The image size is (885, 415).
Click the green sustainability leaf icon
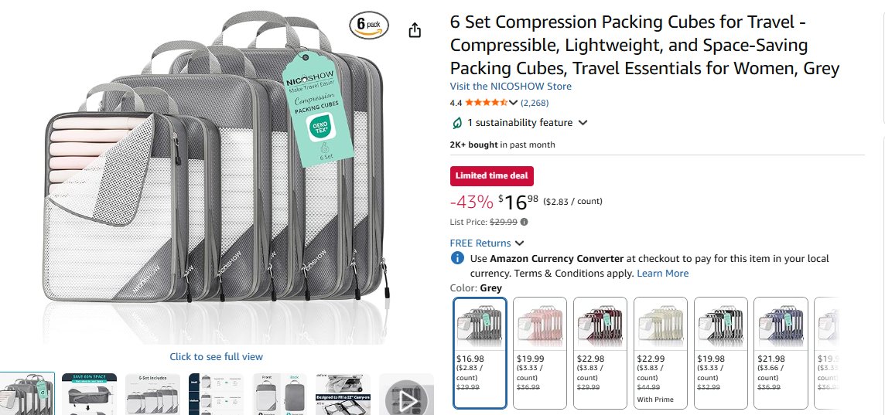tap(457, 123)
